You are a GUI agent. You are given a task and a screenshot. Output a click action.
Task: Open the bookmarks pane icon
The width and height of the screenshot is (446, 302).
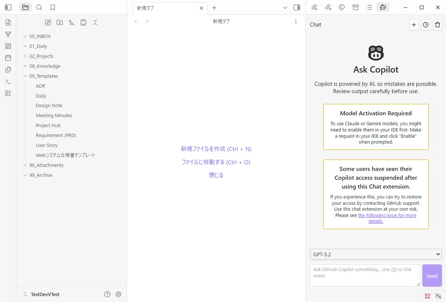[53, 7]
